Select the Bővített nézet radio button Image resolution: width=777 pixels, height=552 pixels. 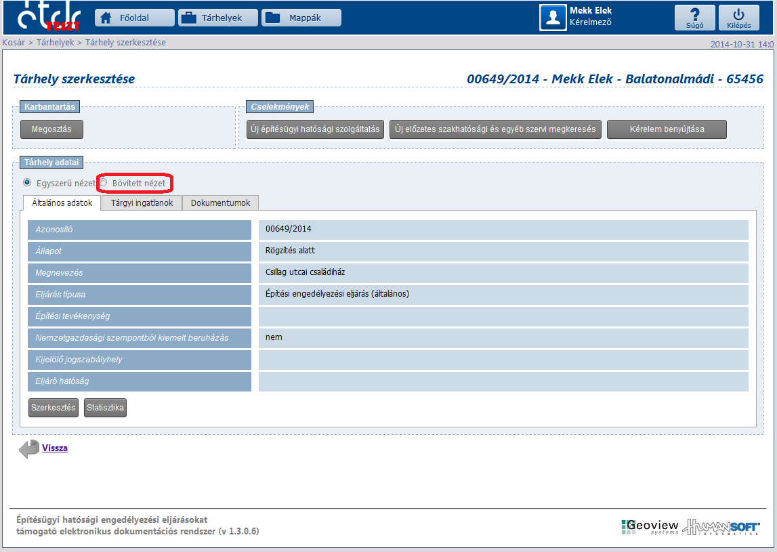103,183
